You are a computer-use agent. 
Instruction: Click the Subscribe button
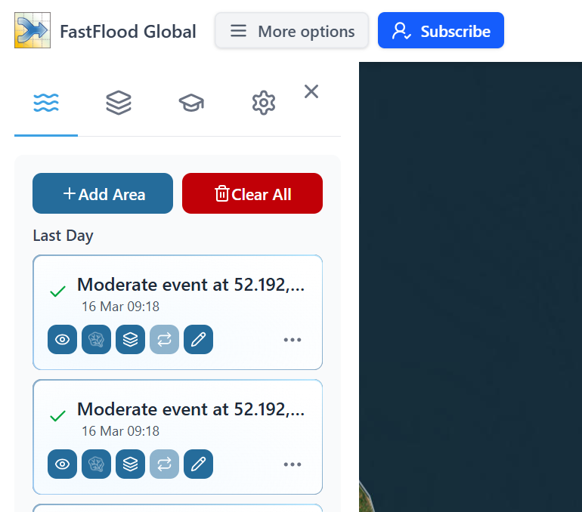441,31
